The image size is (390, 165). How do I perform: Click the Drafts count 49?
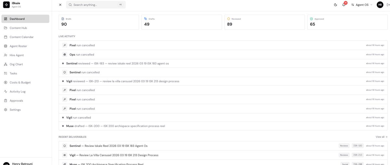click(147, 24)
